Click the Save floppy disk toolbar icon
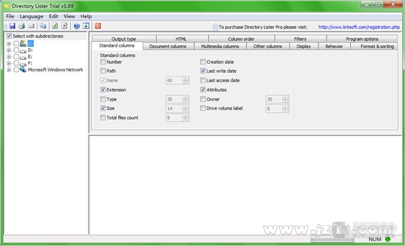 (x=12, y=26)
